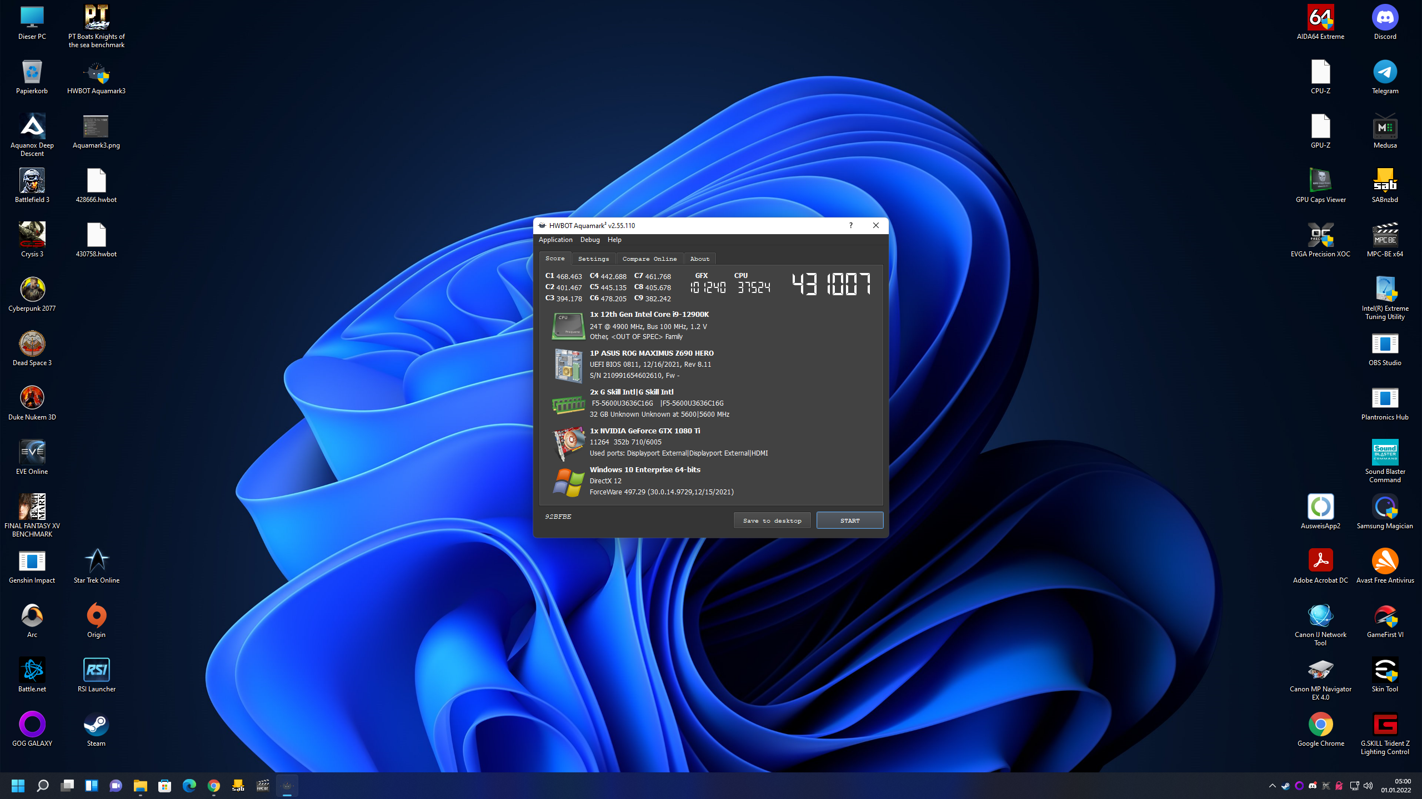Image resolution: width=1422 pixels, height=799 pixels.
Task: Click the total score 431007 display
Action: (x=832, y=284)
